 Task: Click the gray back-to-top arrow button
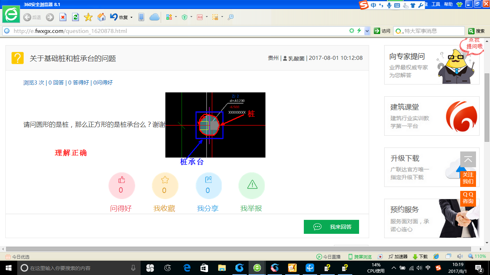pos(468,159)
